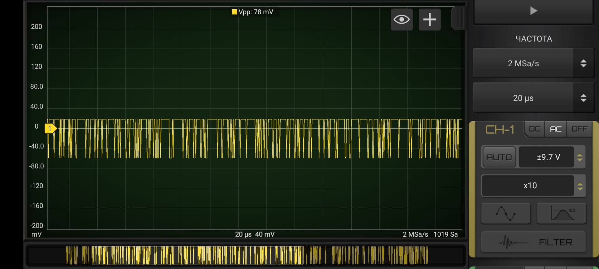
Task: Click the 20 µs time base arrows
Action: [583, 98]
